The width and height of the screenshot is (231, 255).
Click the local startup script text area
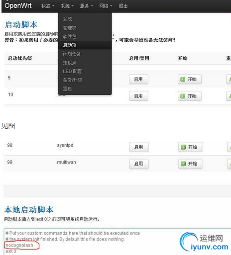117,242
